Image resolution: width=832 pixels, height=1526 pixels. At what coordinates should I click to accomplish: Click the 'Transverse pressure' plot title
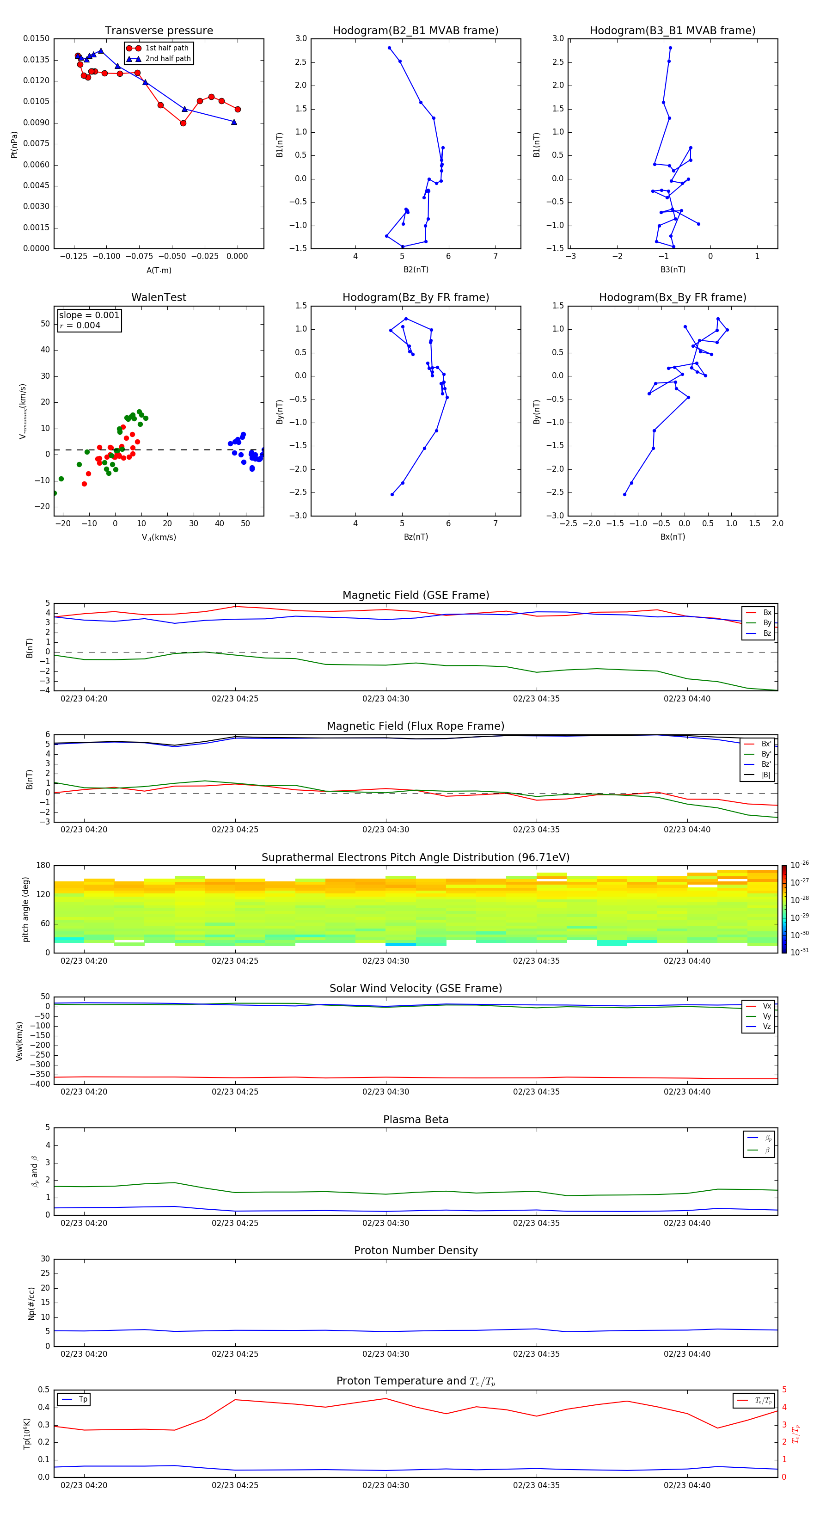click(x=159, y=31)
